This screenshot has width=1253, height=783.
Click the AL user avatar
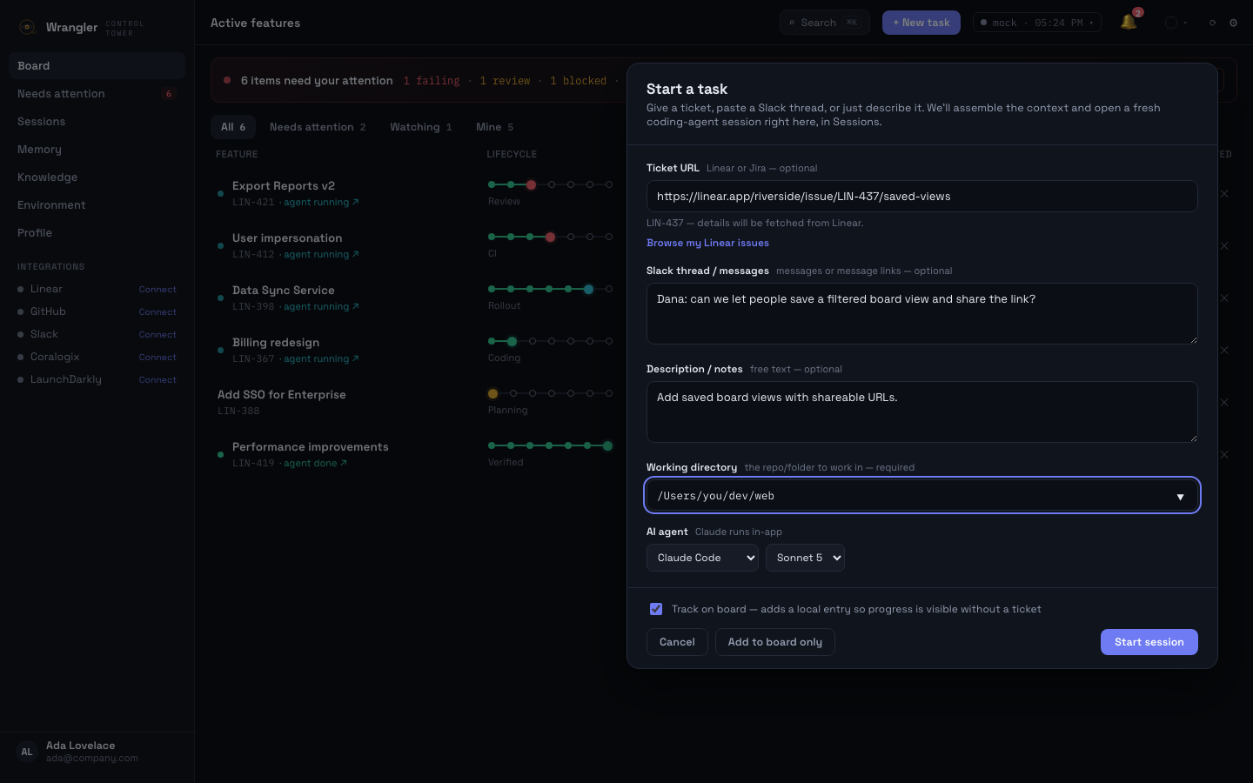pyautogui.click(x=27, y=752)
